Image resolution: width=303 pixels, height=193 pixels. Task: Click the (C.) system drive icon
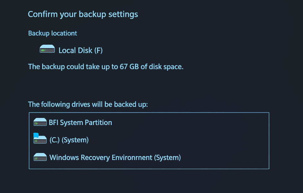point(40,139)
